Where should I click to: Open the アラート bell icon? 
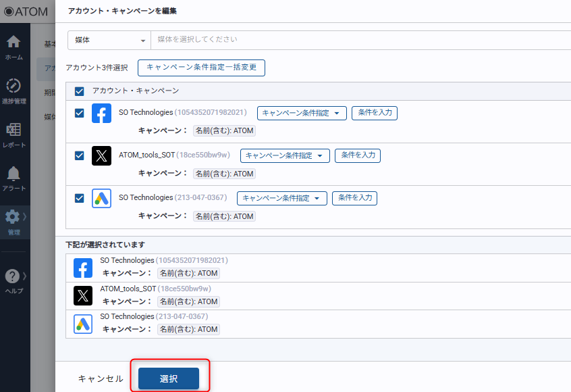[13, 174]
